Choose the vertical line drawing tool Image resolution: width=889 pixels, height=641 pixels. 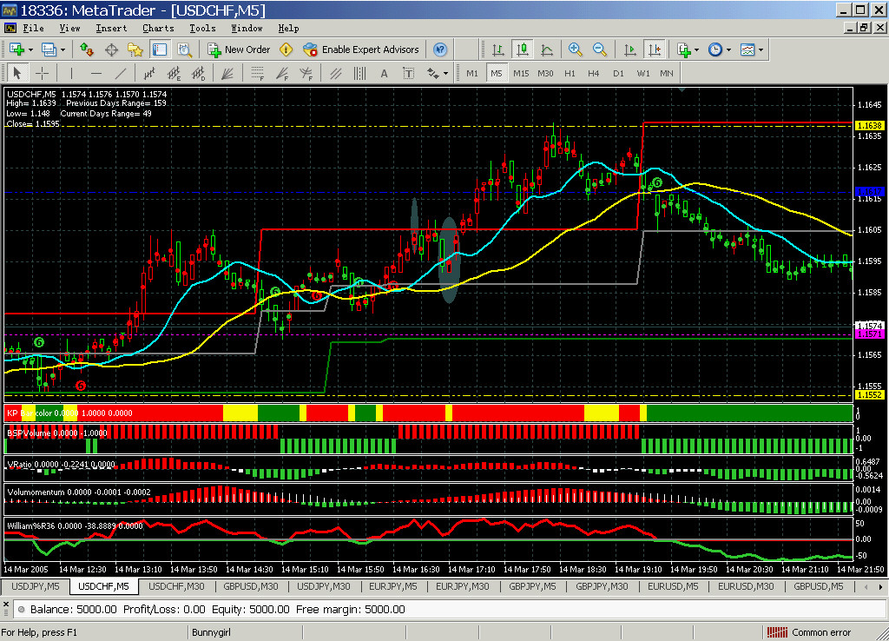click(71, 73)
